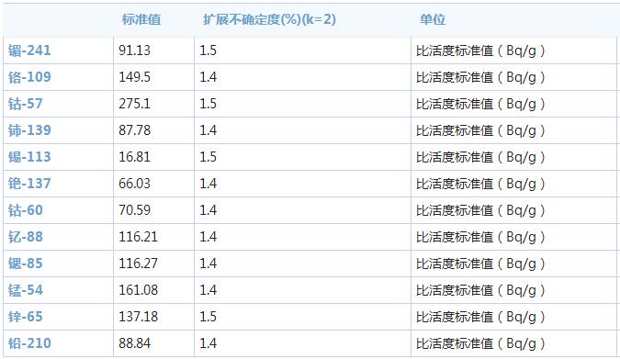This screenshot has height=359, width=620.
Task: Click the uncertainty 1.4 in 铬-109 row
Action: pos(208,77)
